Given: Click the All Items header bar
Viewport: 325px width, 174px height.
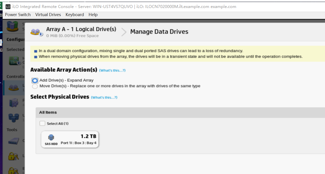Looking at the screenshot, I should [180, 112].
